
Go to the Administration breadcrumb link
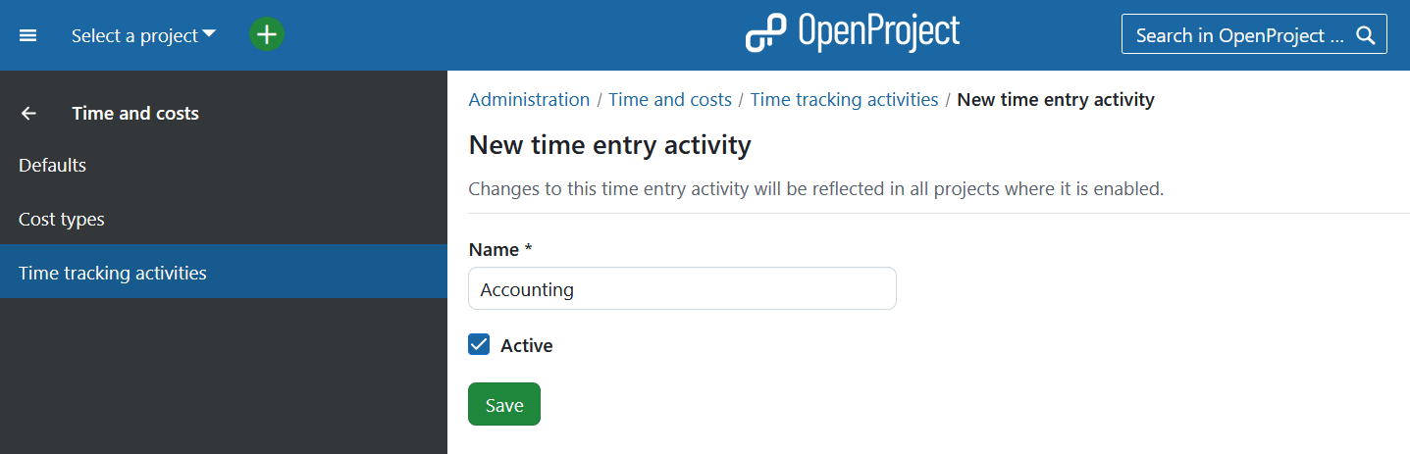click(x=529, y=100)
